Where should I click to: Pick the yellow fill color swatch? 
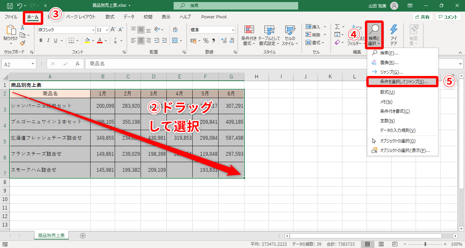[87, 41]
